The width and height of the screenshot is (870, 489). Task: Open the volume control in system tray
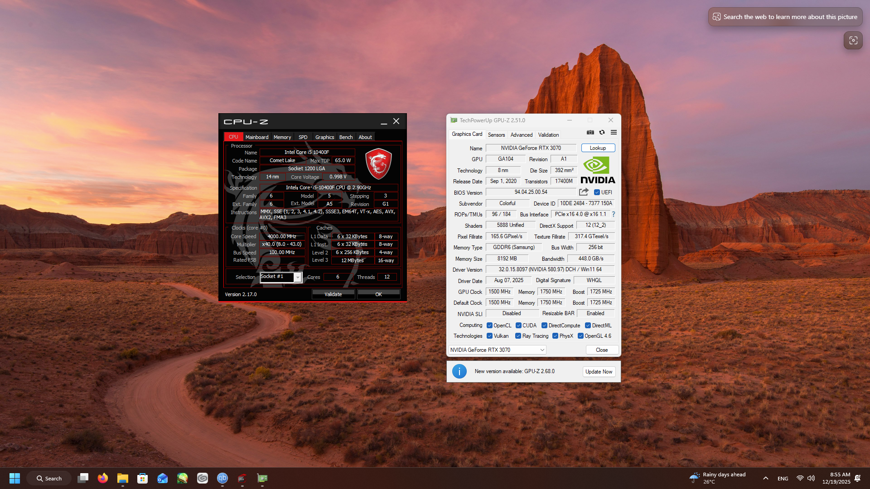[x=811, y=478]
